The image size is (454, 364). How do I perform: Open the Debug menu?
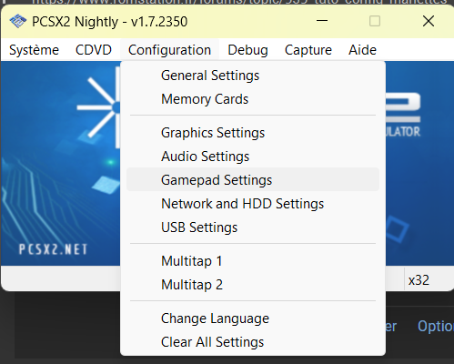(247, 50)
